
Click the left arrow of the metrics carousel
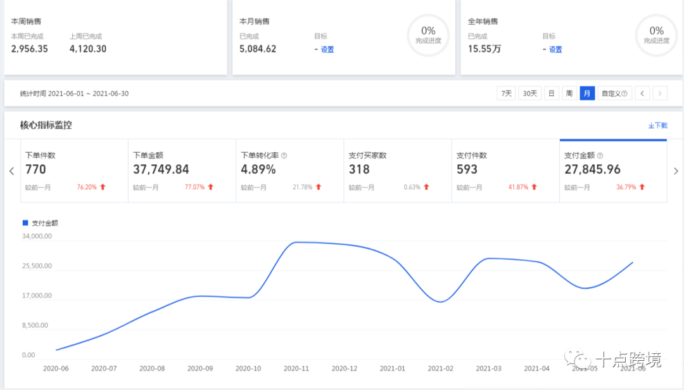pyautogui.click(x=11, y=171)
